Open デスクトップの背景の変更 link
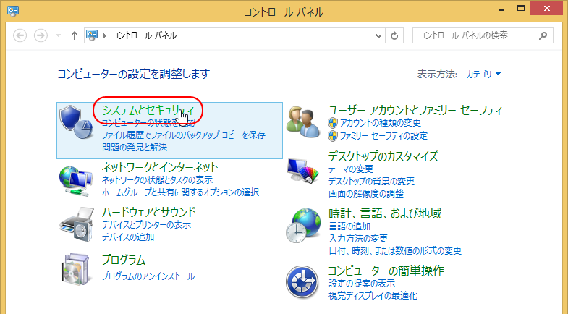The width and height of the screenshot is (568, 314). click(371, 181)
